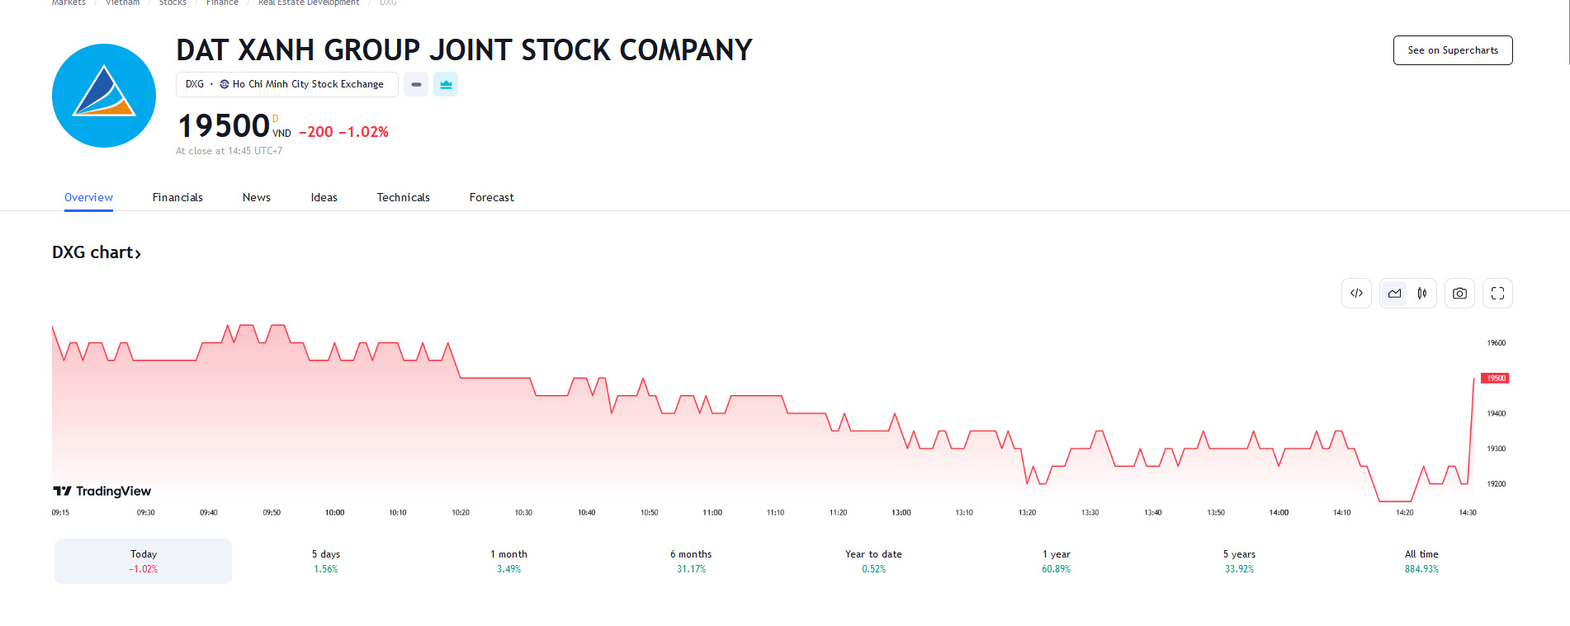Image resolution: width=1570 pixels, height=626 pixels.
Task: Click the teal crown badge icon
Action: (446, 84)
